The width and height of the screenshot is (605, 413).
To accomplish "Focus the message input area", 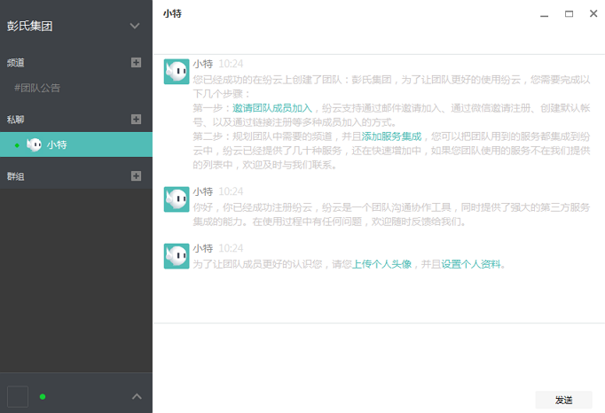I will click(379, 355).
